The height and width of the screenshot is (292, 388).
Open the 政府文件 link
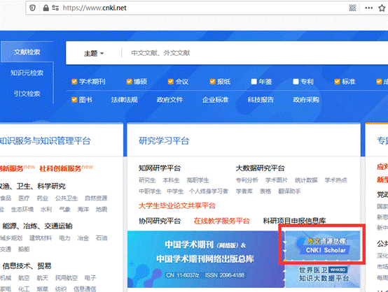coord(169,100)
